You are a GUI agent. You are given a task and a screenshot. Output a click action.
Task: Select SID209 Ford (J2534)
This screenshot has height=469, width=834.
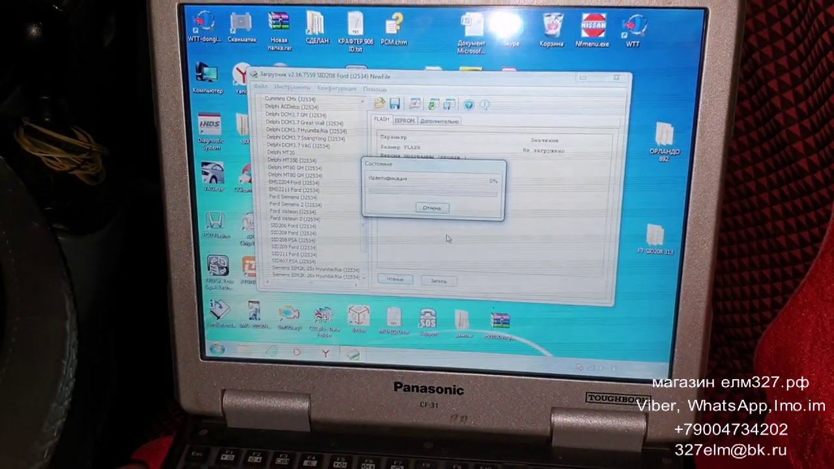pyautogui.click(x=293, y=248)
